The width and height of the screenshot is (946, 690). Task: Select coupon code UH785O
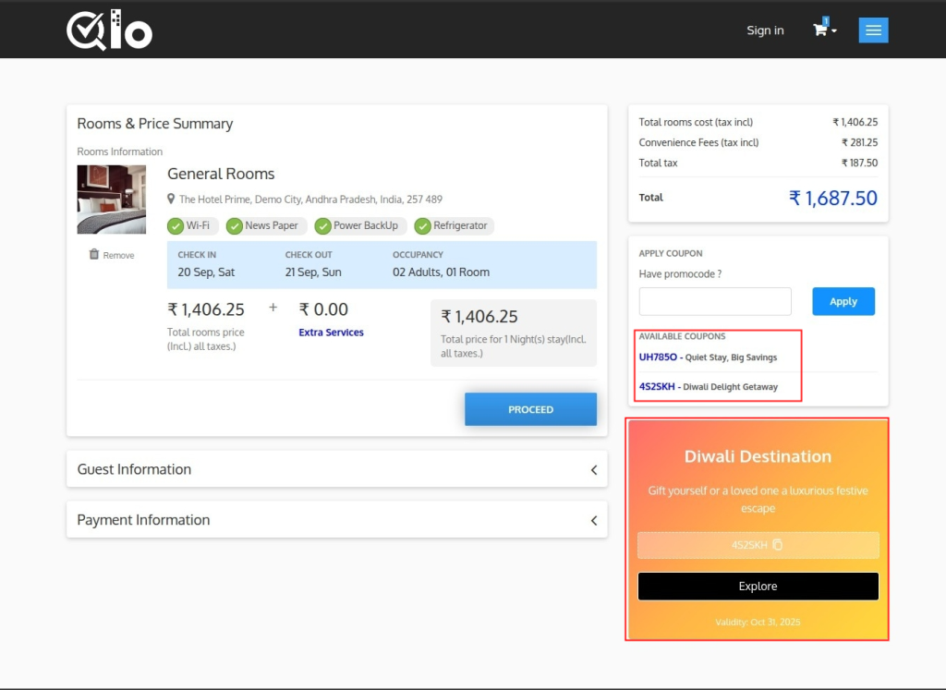click(x=658, y=357)
